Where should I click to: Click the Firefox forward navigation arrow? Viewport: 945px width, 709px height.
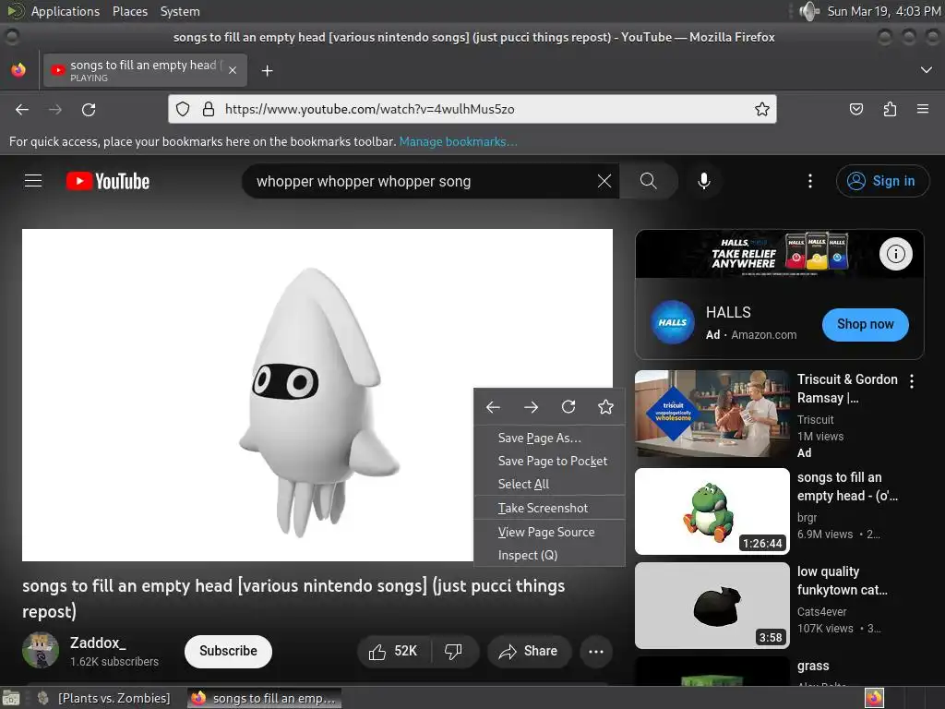(x=54, y=109)
